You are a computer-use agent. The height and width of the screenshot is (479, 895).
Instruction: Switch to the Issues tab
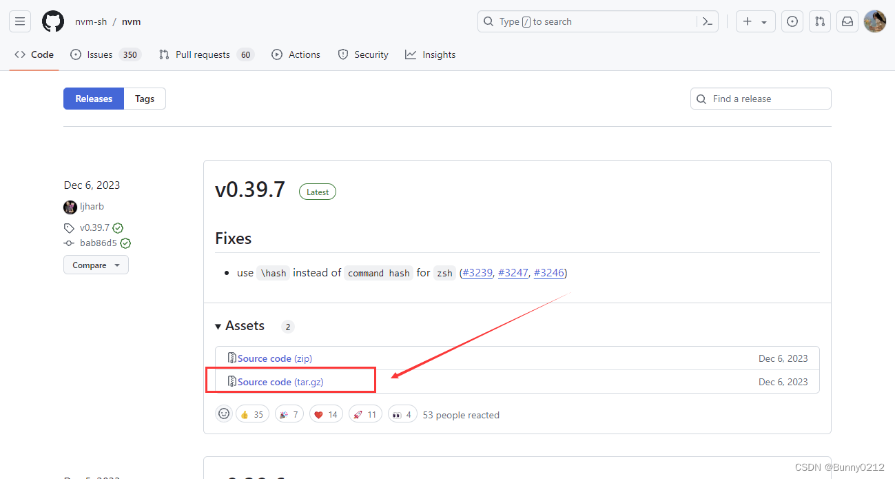click(105, 54)
